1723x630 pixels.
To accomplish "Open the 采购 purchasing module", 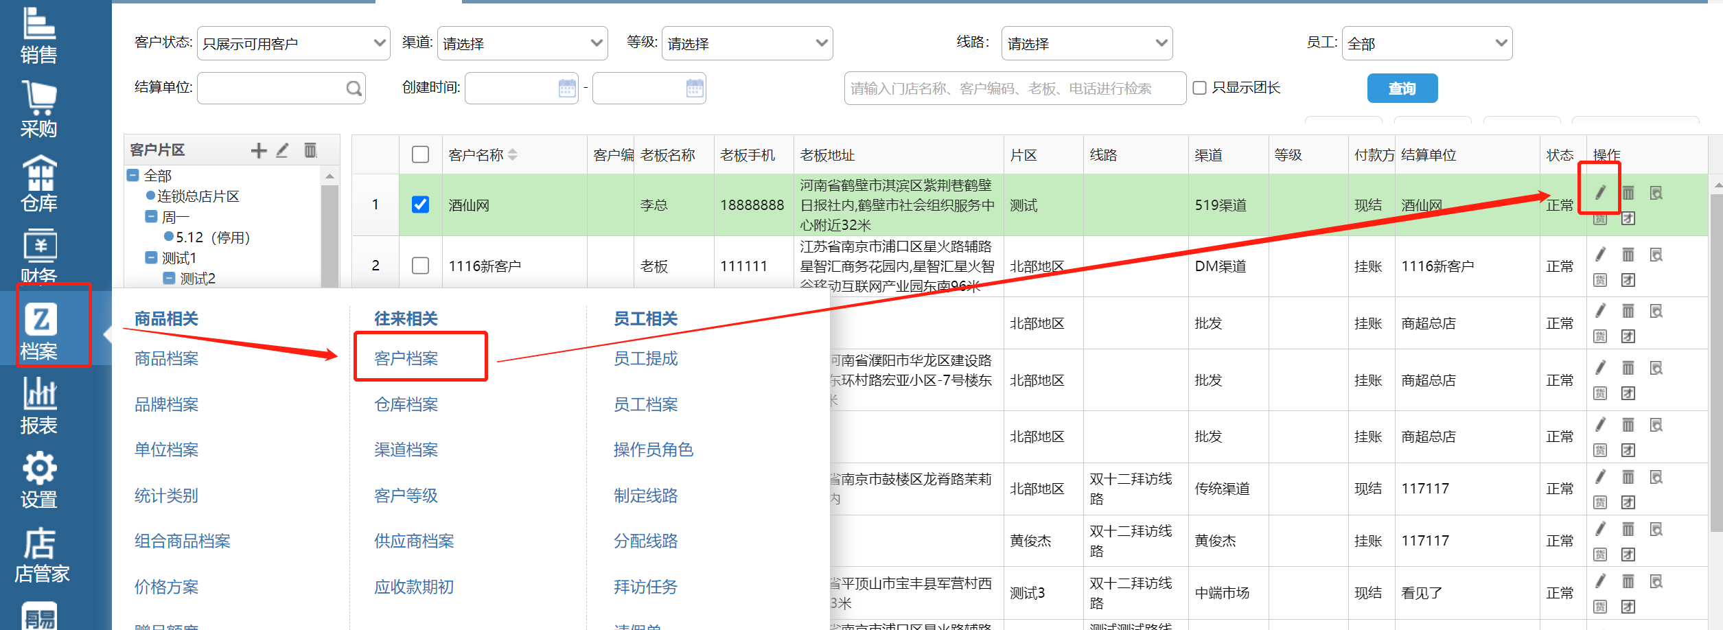I will [x=38, y=110].
